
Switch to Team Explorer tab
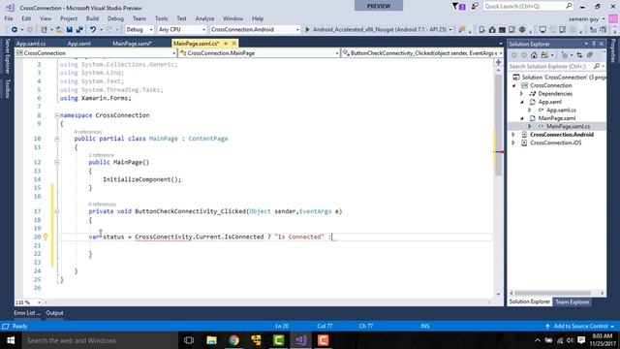pyautogui.click(x=572, y=301)
